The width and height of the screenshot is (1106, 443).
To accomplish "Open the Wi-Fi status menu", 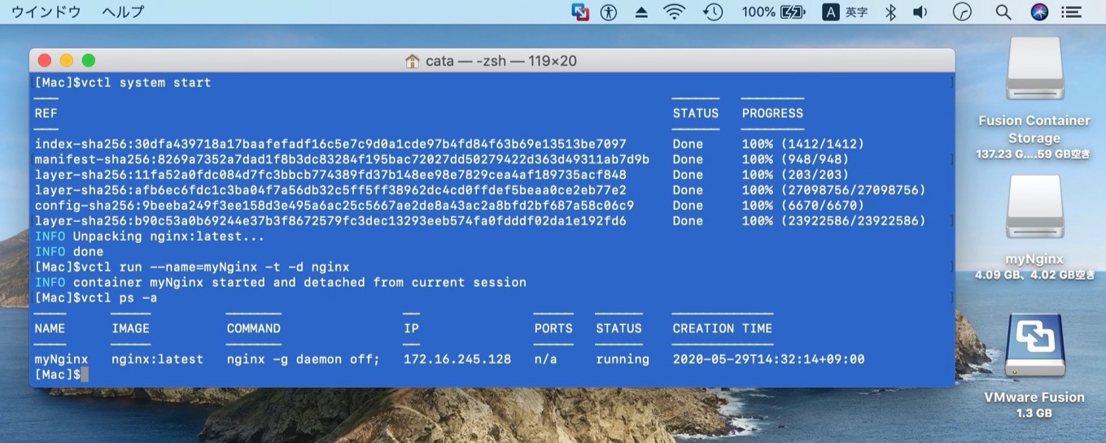I will coord(674,12).
